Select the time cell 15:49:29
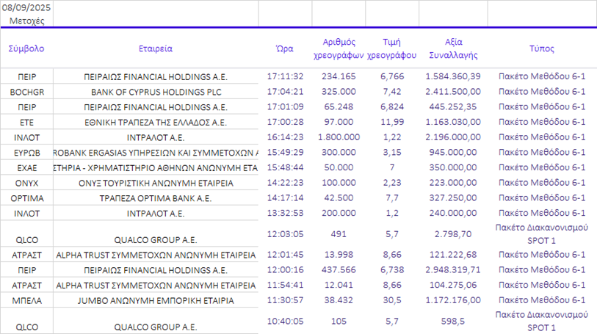Screen dimensions: 597x334 click(285, 153)
